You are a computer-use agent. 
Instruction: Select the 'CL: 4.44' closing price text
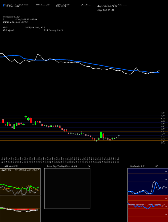[61, 6]
